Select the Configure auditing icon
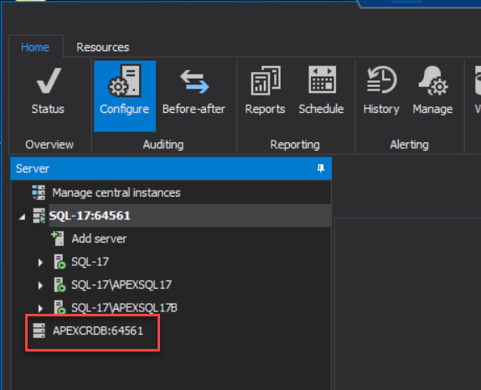Viewport: 481px width, 390px height. 125,80
